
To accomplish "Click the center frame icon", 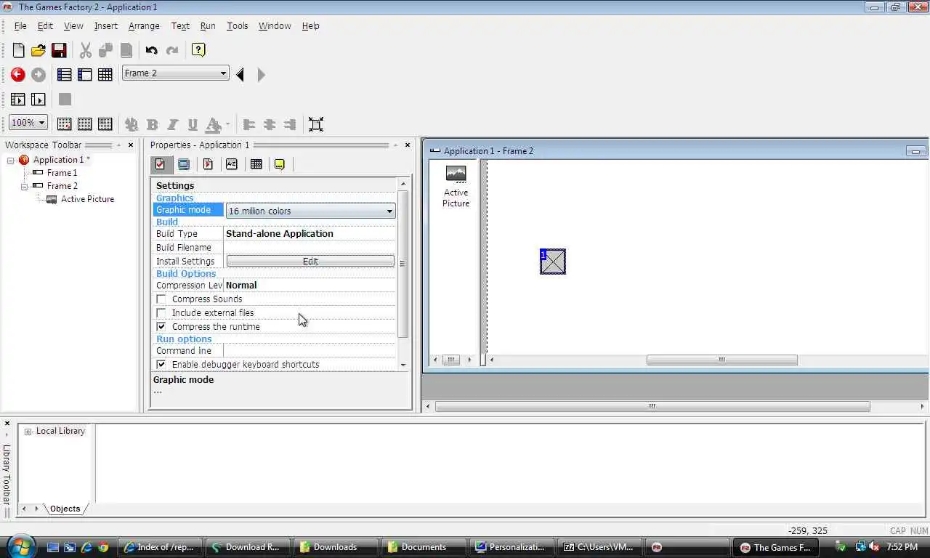I will [x=316, y=124].
